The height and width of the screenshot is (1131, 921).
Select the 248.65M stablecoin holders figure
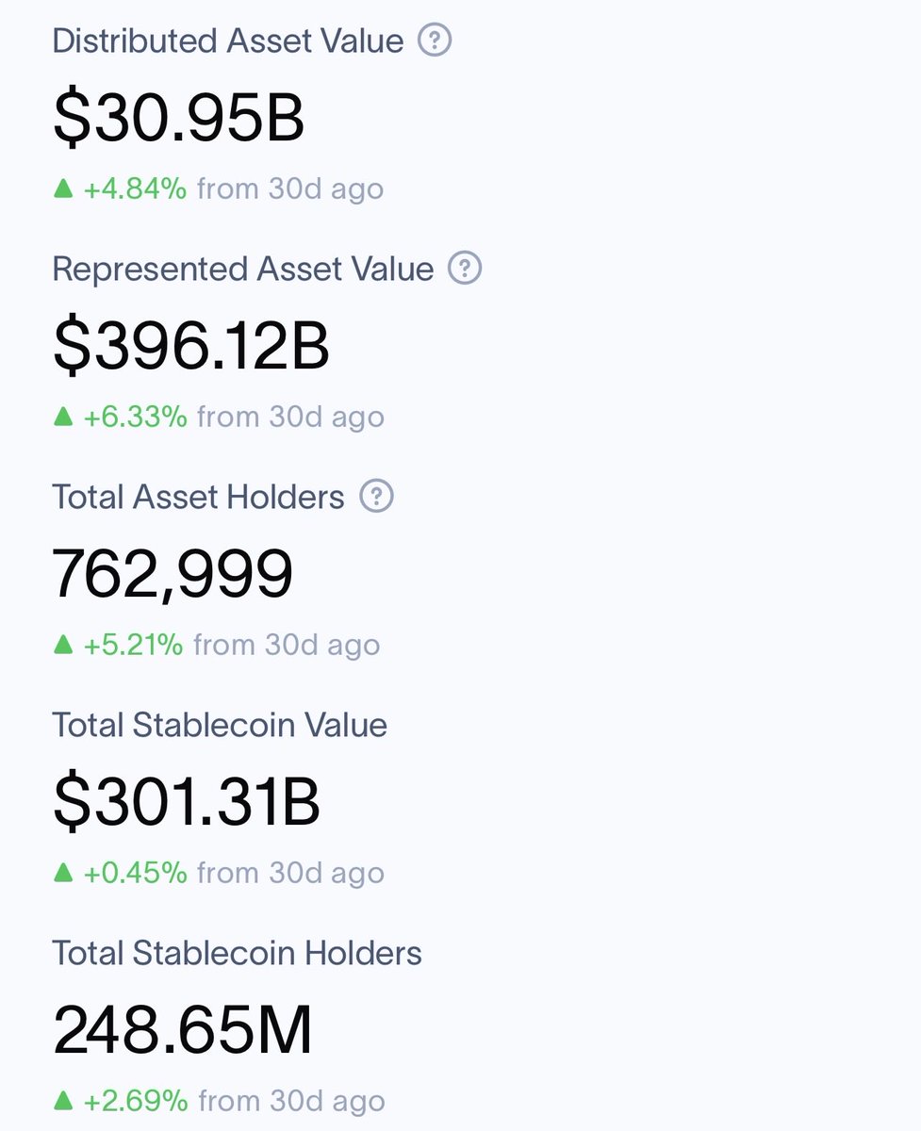click(x=183, y=1030)
